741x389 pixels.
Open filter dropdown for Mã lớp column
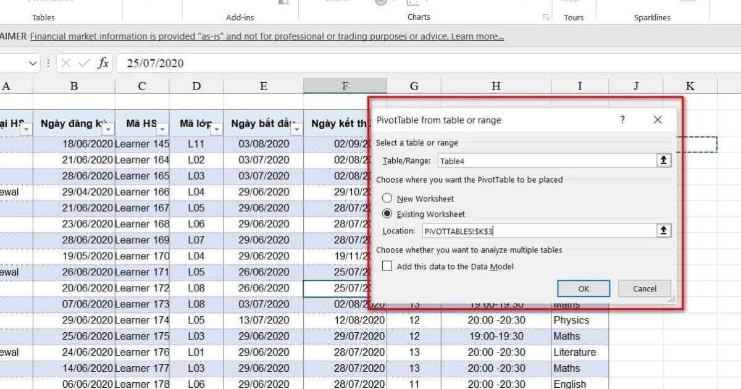pos(216,128)
